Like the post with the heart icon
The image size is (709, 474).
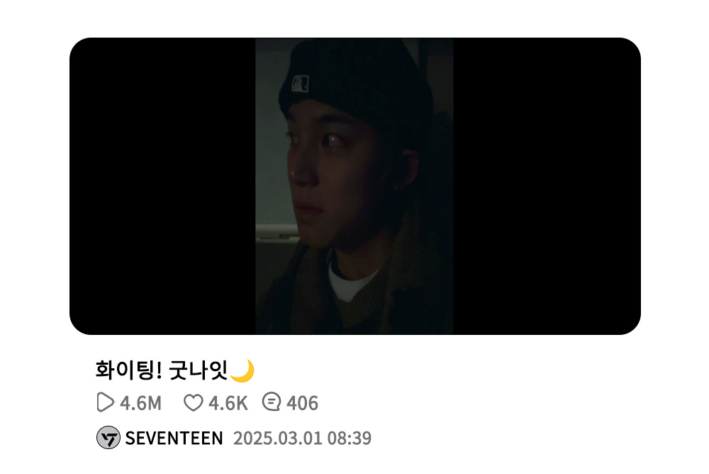pos(193,402)
